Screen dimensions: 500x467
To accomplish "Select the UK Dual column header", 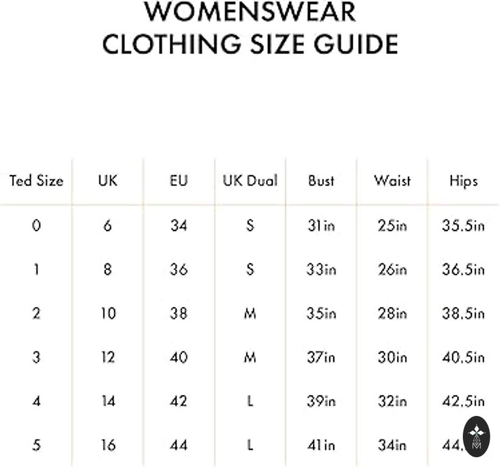I will click(250, 181).
